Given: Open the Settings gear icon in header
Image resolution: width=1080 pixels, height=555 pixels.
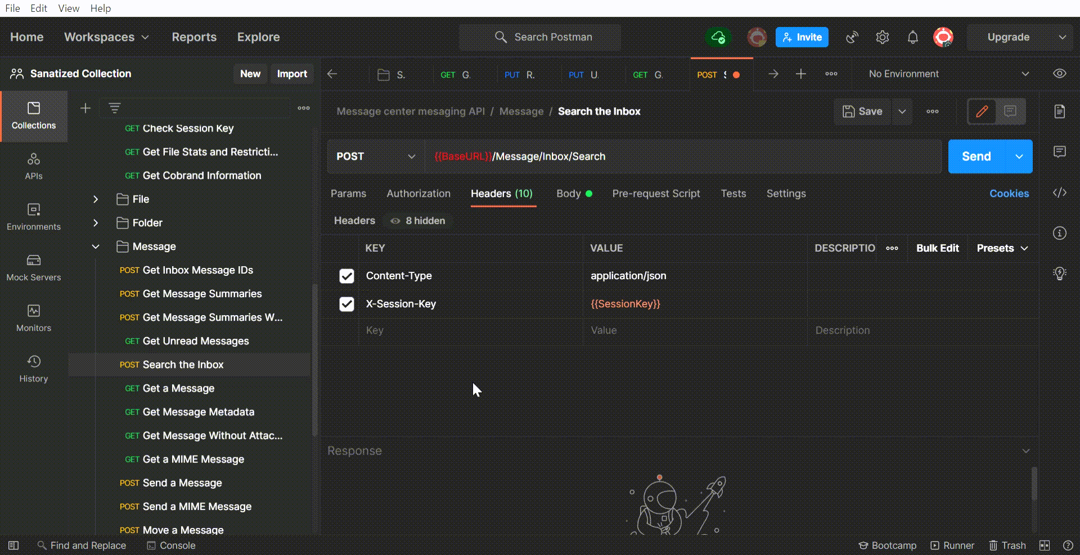Looking at the screenshot, I should pyautogui.click(x=882, y=37).
